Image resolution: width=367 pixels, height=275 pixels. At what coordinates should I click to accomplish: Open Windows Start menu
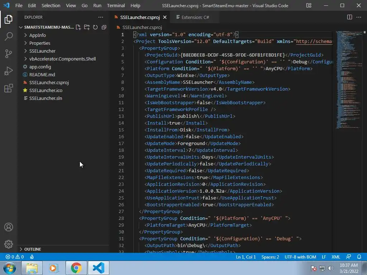point(10,268)
